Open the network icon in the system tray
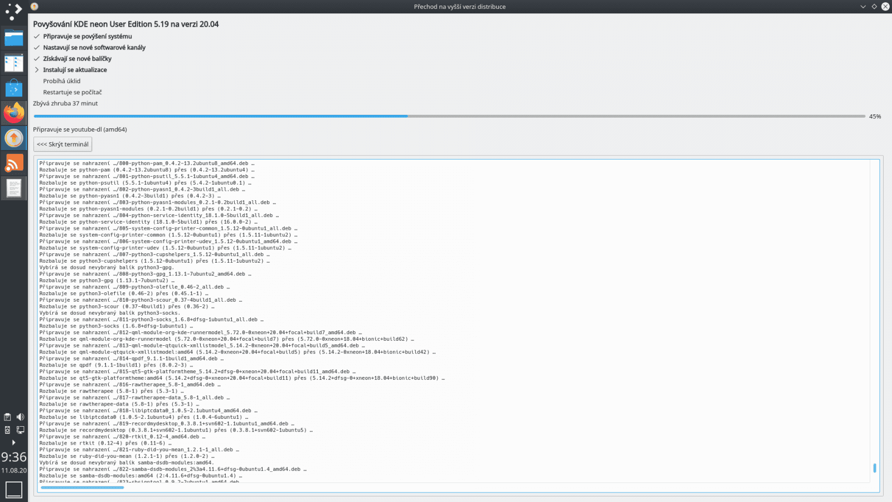Viewport: 892px width, 502px height. pos(20,430)
